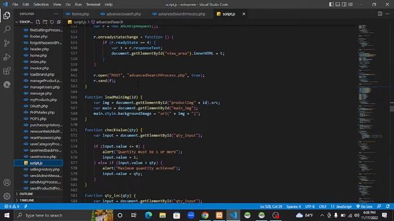Open the Go menu
This screenshot has height=221, width=394.
68,4
